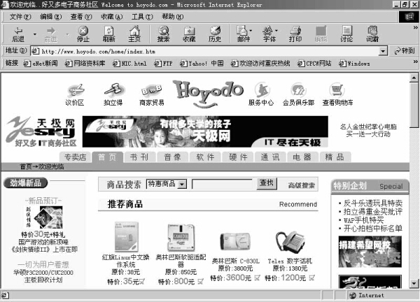Click the 词霸 toolbar icon
420x302 pixels.
372,34
